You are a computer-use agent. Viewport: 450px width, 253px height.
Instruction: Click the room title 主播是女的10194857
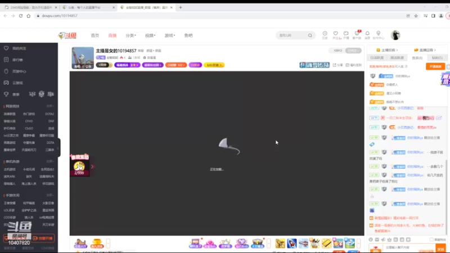click(116, 51)
